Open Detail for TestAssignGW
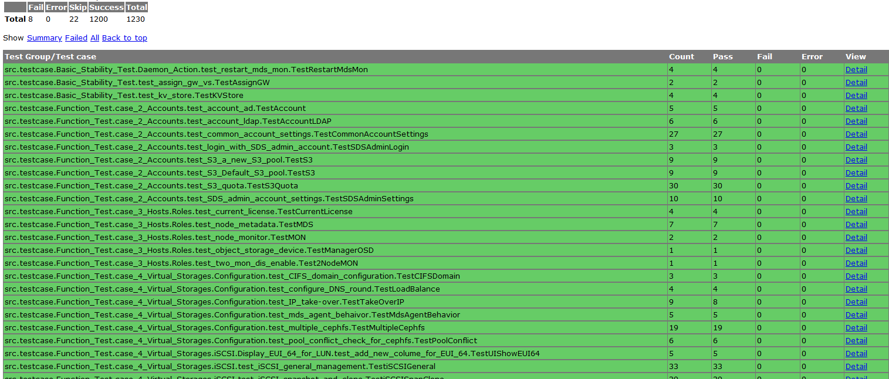 click(856, 82)
